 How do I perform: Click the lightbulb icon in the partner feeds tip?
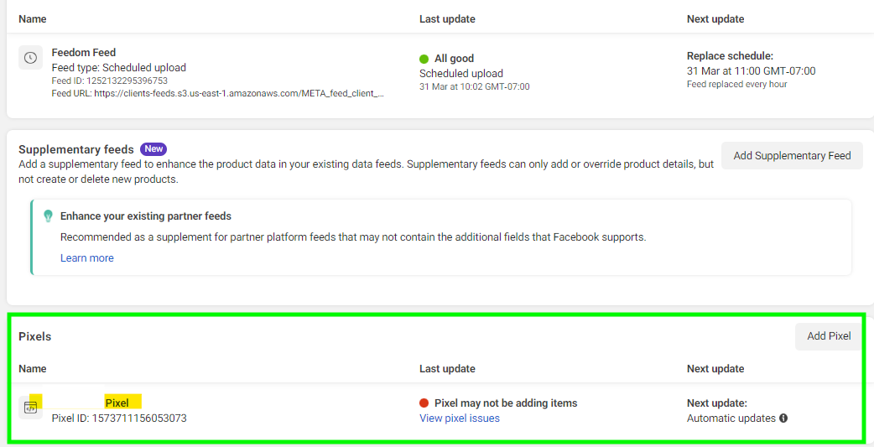49,216
